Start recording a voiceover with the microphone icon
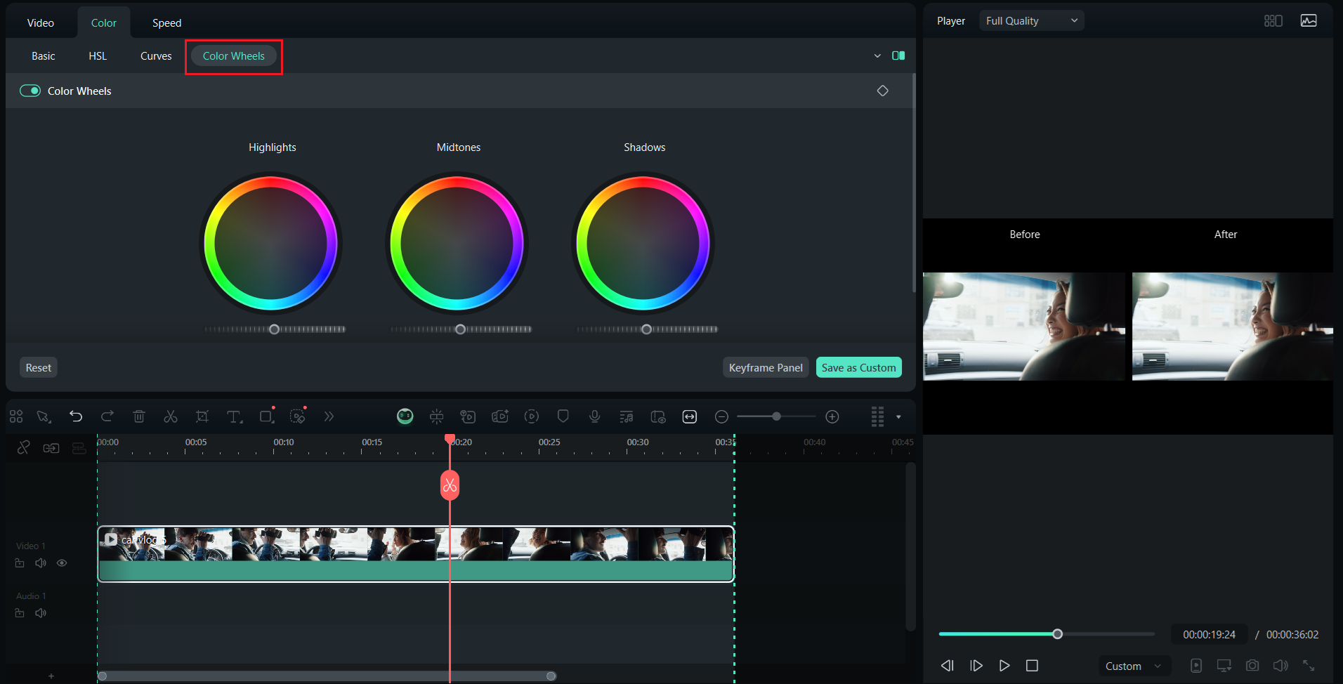Screen dimensions: 1343x684 point(594,416)
